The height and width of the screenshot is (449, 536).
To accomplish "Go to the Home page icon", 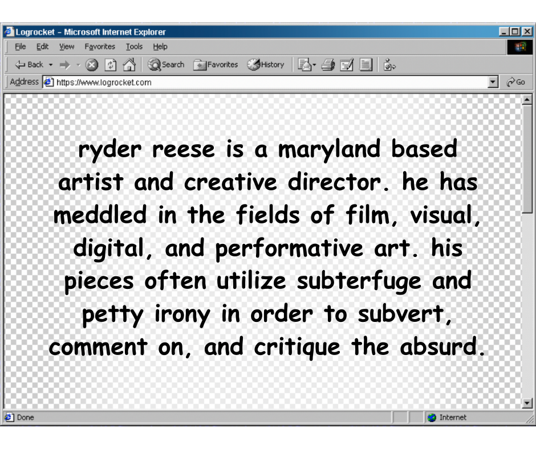I will click(x=129, y=65).
